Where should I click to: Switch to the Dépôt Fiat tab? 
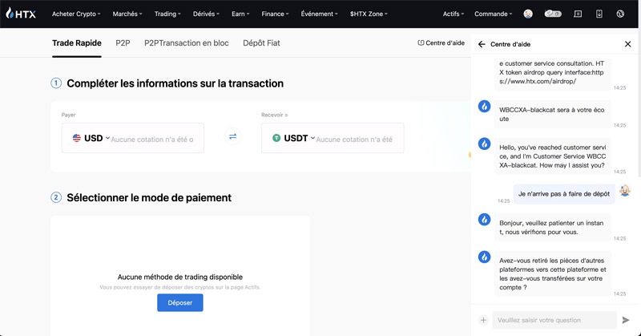(261, 43)
